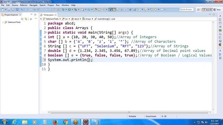Click the Open Type toolbar icon
Image resolution: width=223 pixels, height=125 pixels.
point(96,9)
